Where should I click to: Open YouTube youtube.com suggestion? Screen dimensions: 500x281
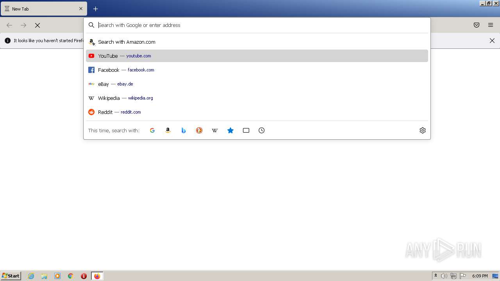pyautogui.click(x=257, y=56)
